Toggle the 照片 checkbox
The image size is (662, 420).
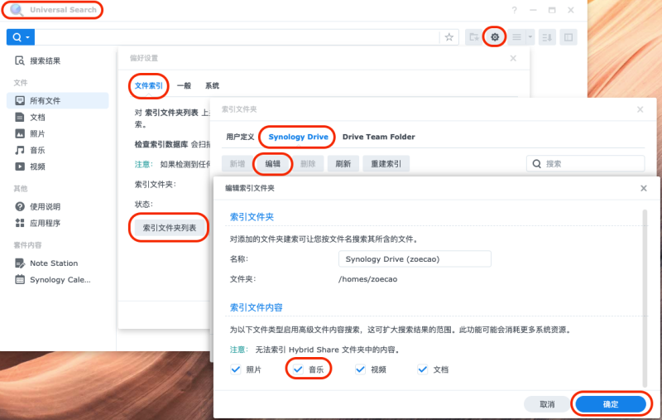[x=236, y=369]
